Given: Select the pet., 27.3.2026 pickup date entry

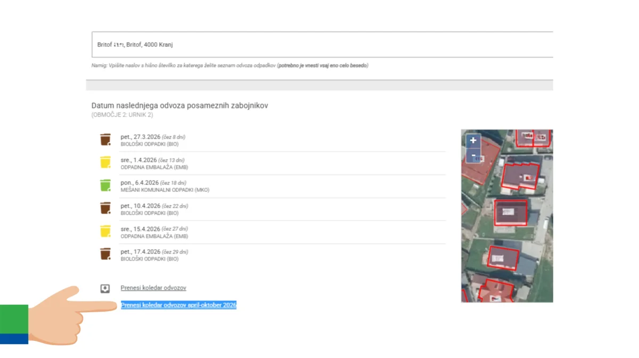Looking at the screenshot, I should pyautogui.click(x=141, y=137).
